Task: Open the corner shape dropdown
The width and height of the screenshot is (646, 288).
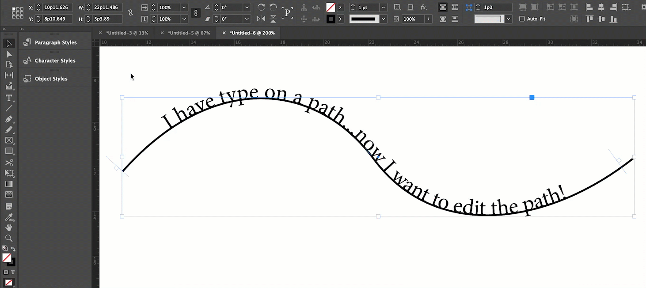Action: pos(509,19)
